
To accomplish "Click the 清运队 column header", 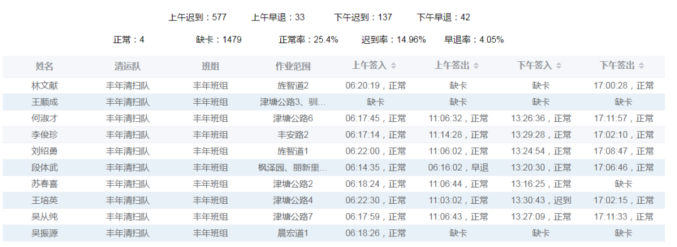I will click(128, 66).
